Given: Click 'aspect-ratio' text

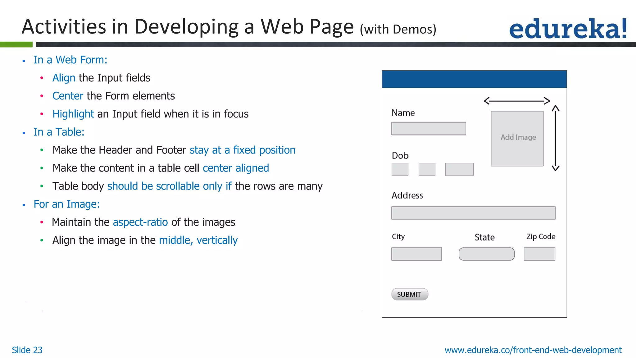Looking at the screenshot, I should pos(140,222).
